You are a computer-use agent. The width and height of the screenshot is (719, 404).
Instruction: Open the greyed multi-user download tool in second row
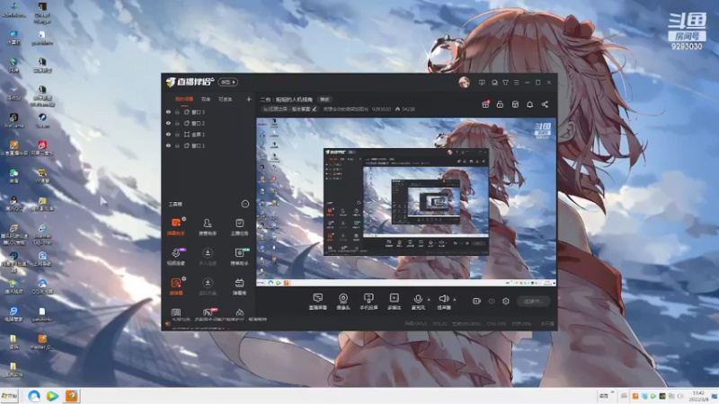click(x=208, y=256)
